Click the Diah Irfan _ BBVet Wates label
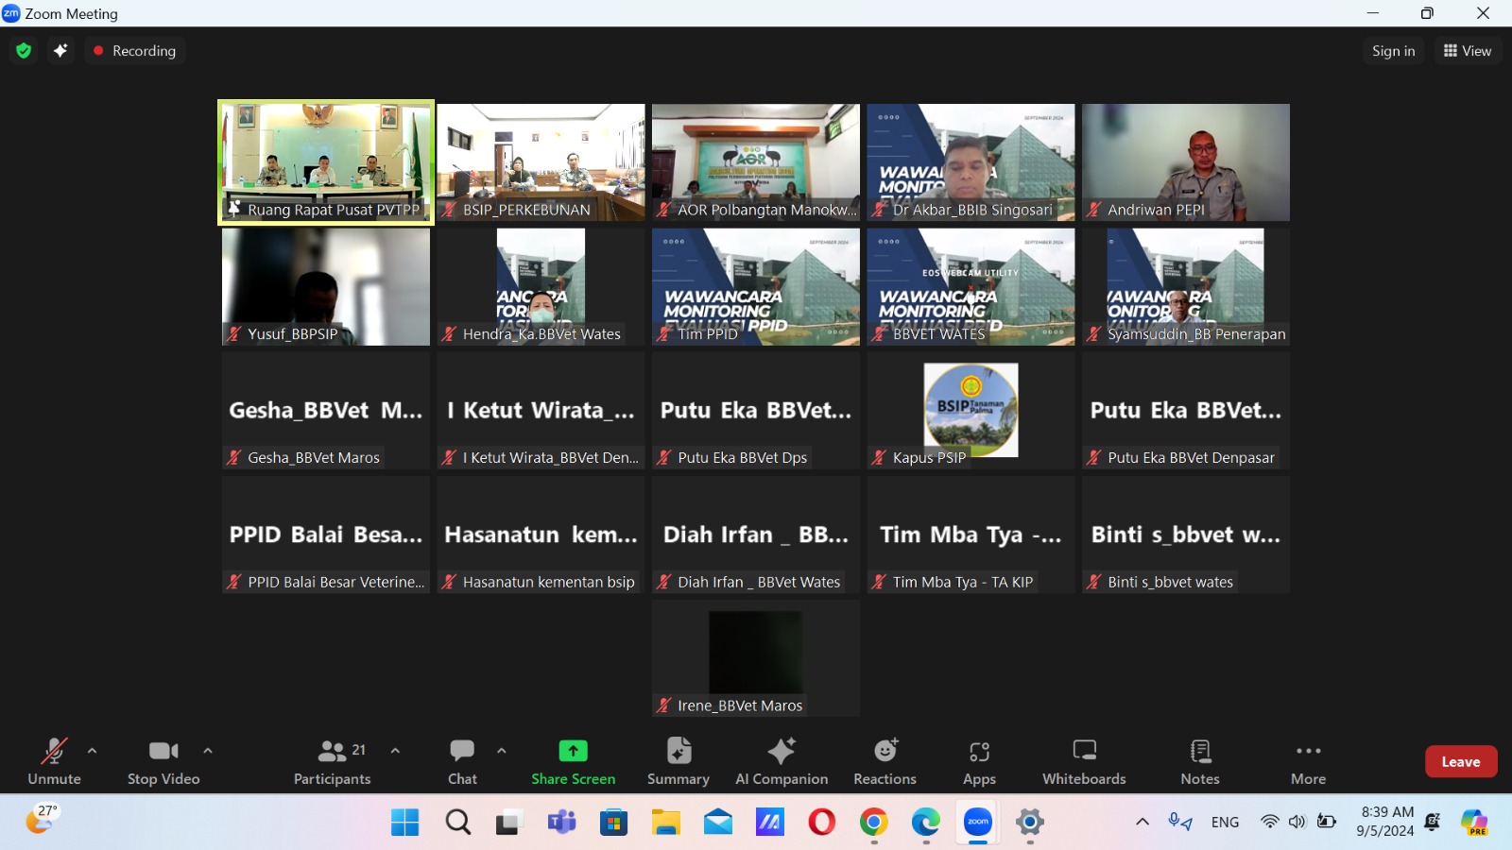This screenshot has width=1512, height=850. 759,582
